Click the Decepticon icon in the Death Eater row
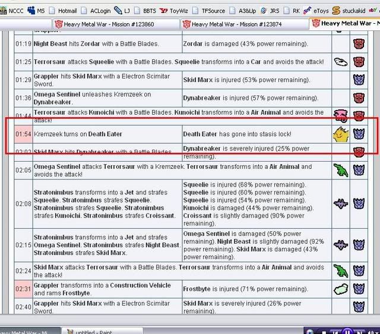This screenshot has width=380, height=334. [x=359, y=134]
